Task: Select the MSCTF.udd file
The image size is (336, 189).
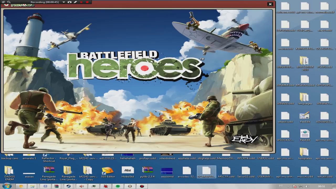Action: (x=226, y=172)
